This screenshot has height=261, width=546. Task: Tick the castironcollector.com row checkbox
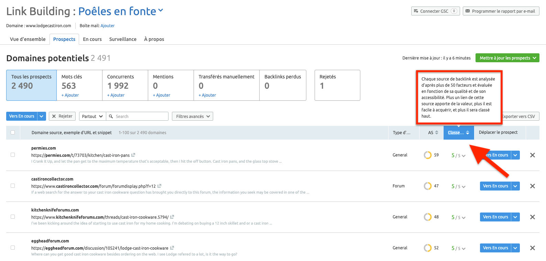(x=13, y=186)
